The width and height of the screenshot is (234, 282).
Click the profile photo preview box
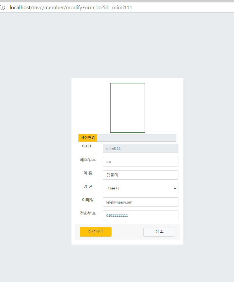click(127, 108)
